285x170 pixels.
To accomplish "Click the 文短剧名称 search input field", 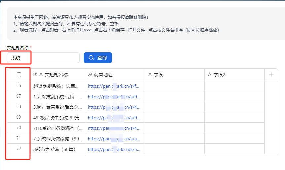I will pyautogui.click(x=43, y=58).
